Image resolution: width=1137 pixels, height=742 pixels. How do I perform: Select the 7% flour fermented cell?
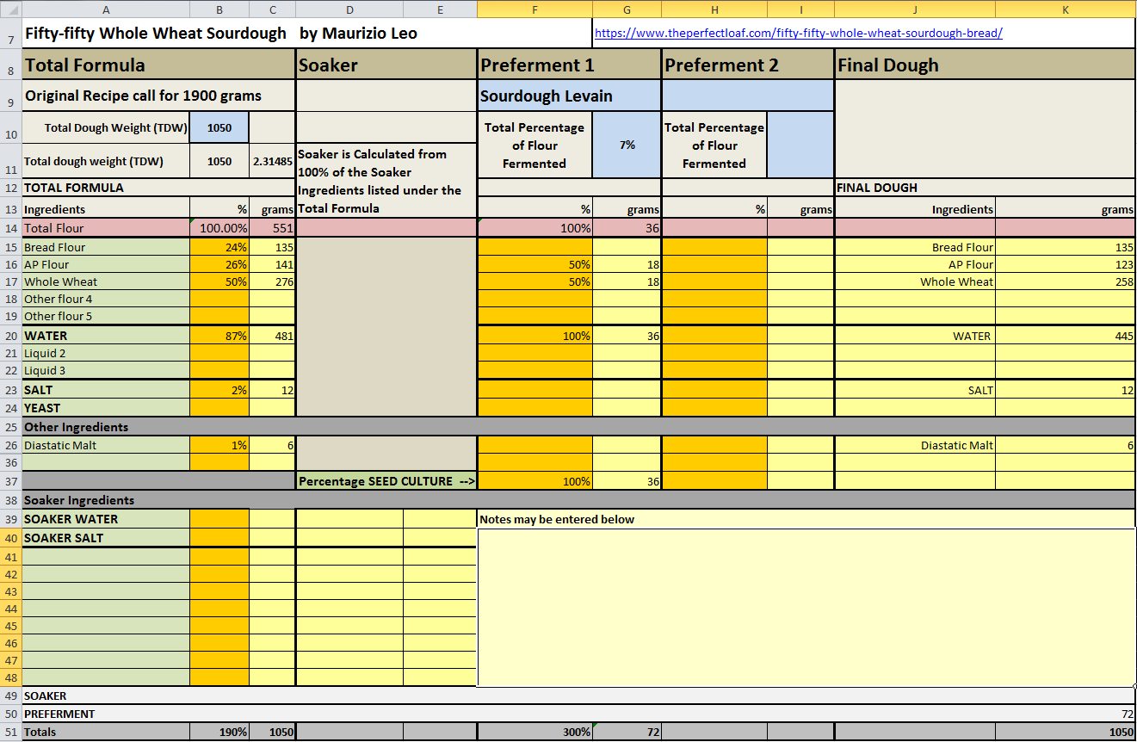(627, 145)
